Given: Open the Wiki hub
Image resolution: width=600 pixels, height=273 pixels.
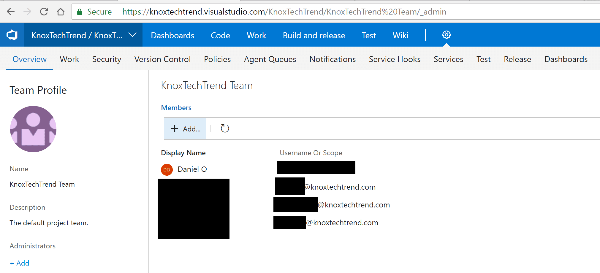Looking at the screenshot, I should coord(400,35).
